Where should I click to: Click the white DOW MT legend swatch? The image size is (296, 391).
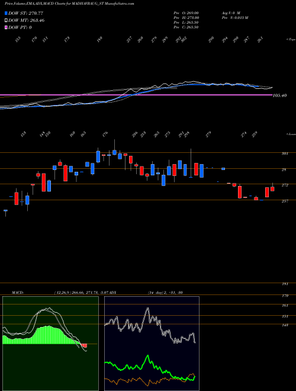(7, 21)
